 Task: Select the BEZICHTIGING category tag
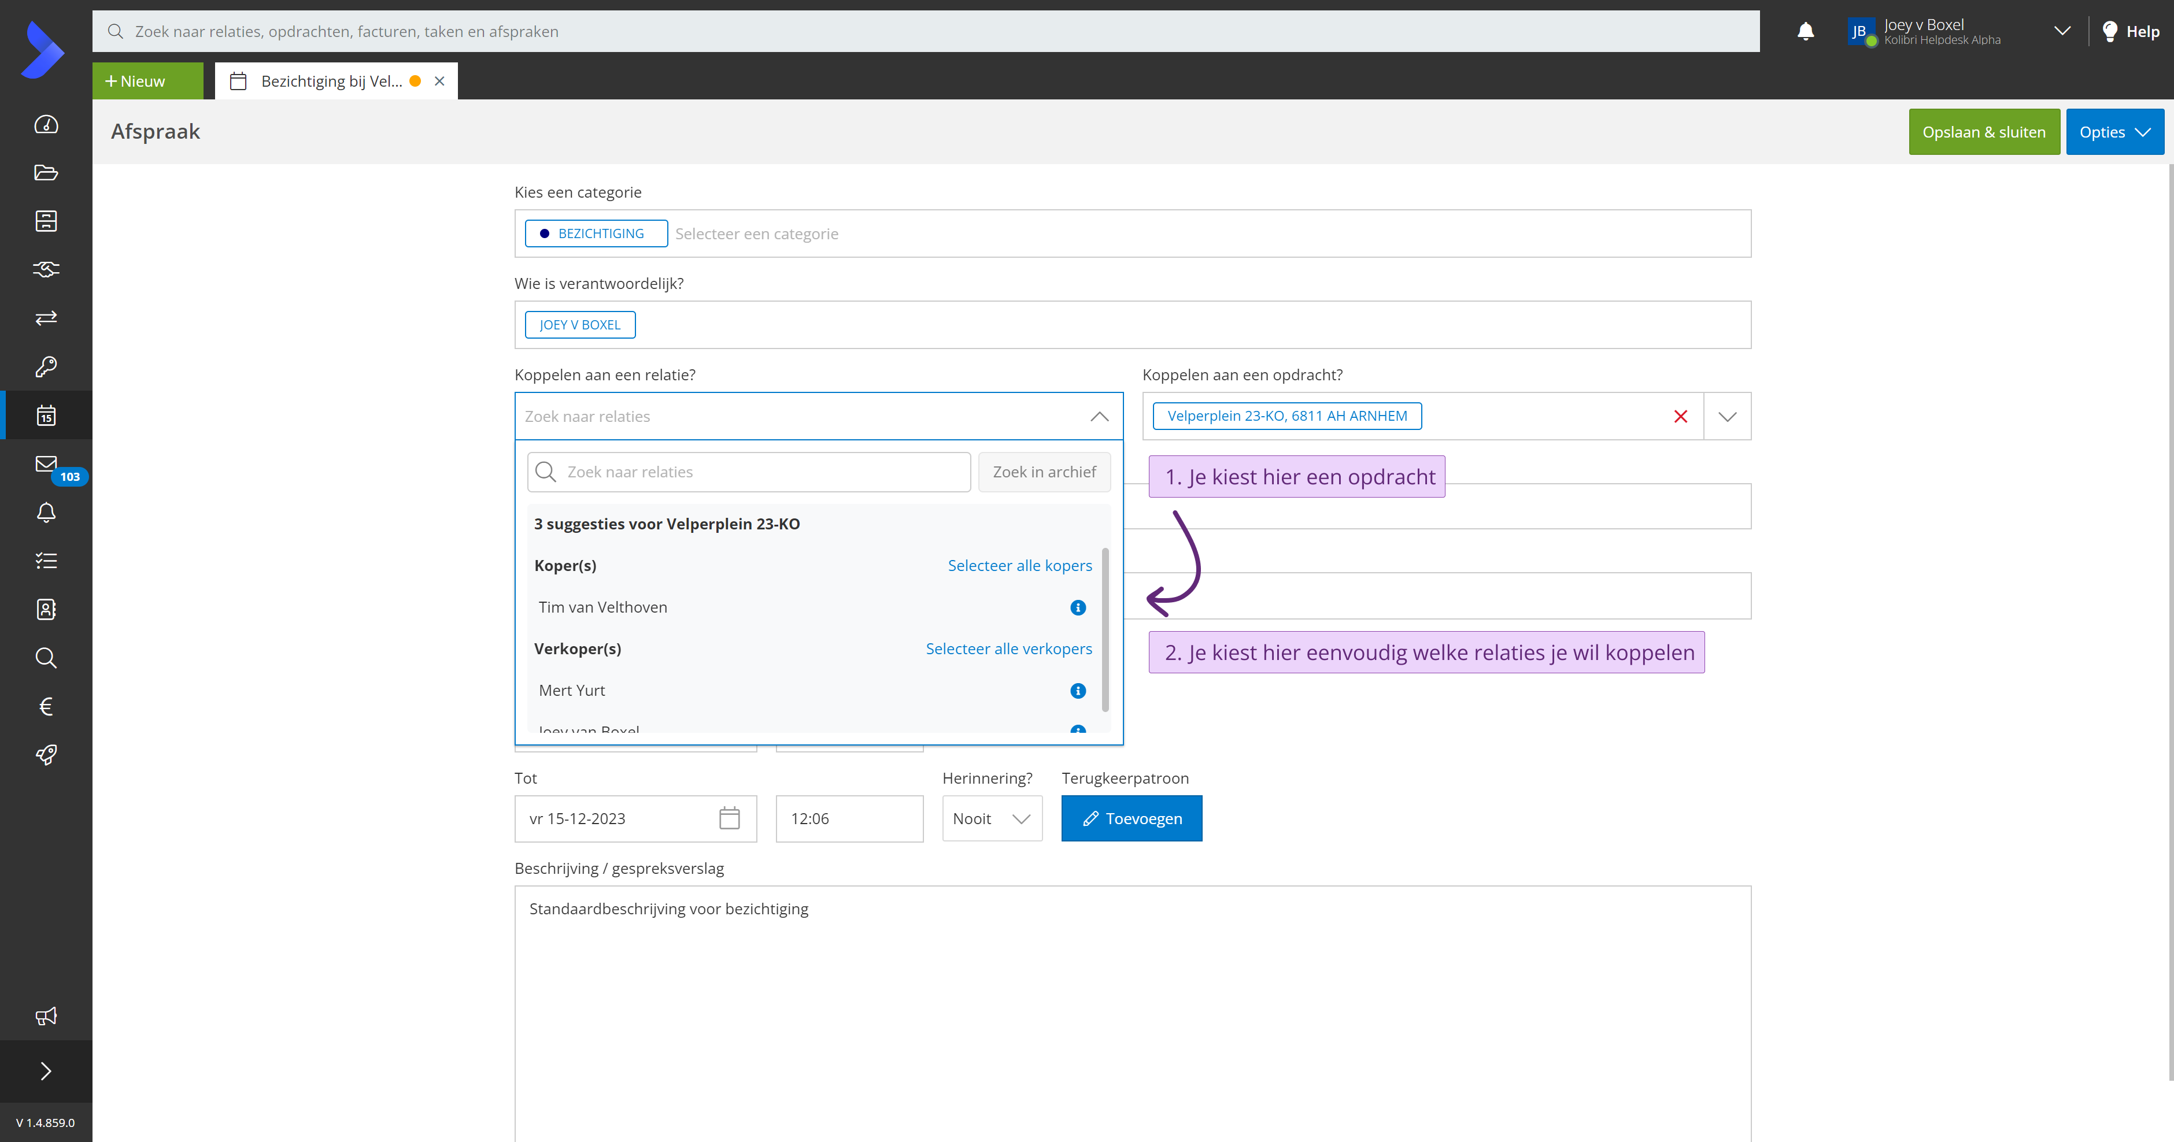(596, 233)
